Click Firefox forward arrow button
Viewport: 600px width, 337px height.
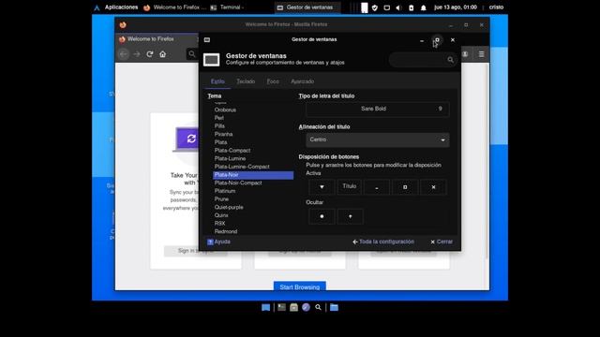(137, 54)
